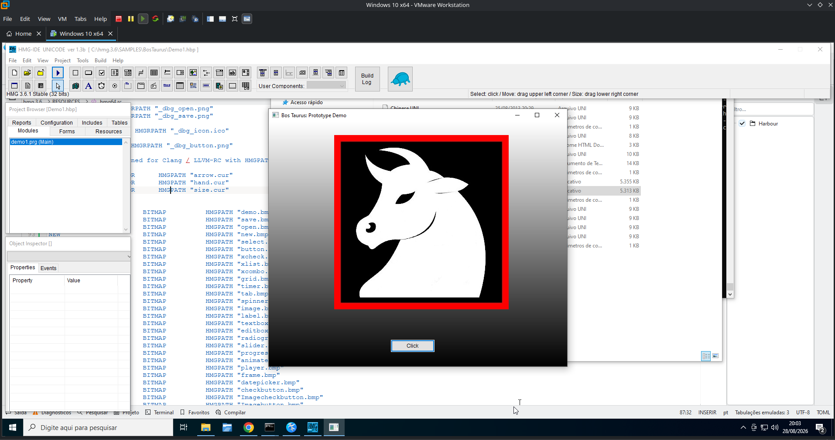Screen dimensions: 835x440
Task: Click the UTF-8 encoding status bar entry
Action: click(803, 413)
